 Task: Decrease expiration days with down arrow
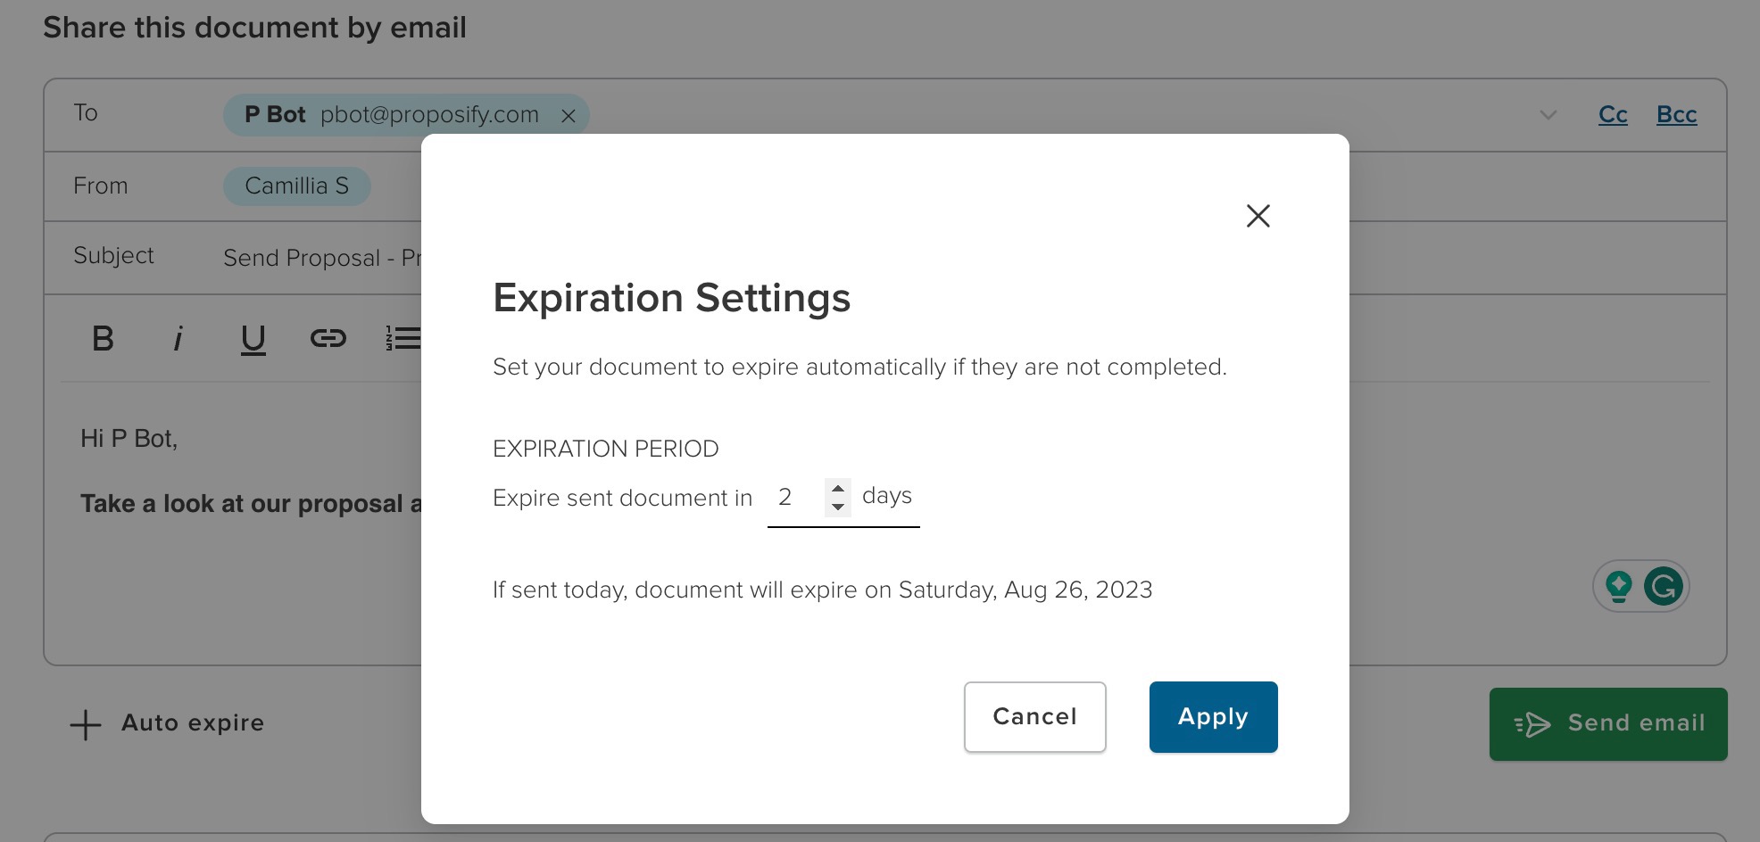pyautogui.click(x=837, y=507)
